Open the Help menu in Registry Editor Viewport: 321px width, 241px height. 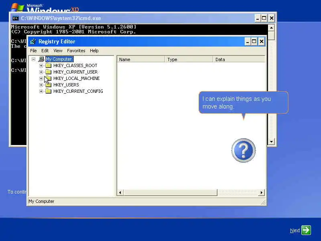pyautogui.click(x=94, y=51)
